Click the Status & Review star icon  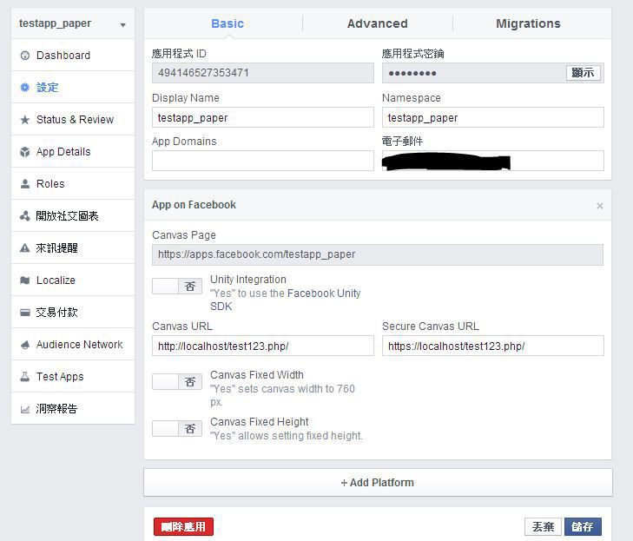click(x=25, y=120)
